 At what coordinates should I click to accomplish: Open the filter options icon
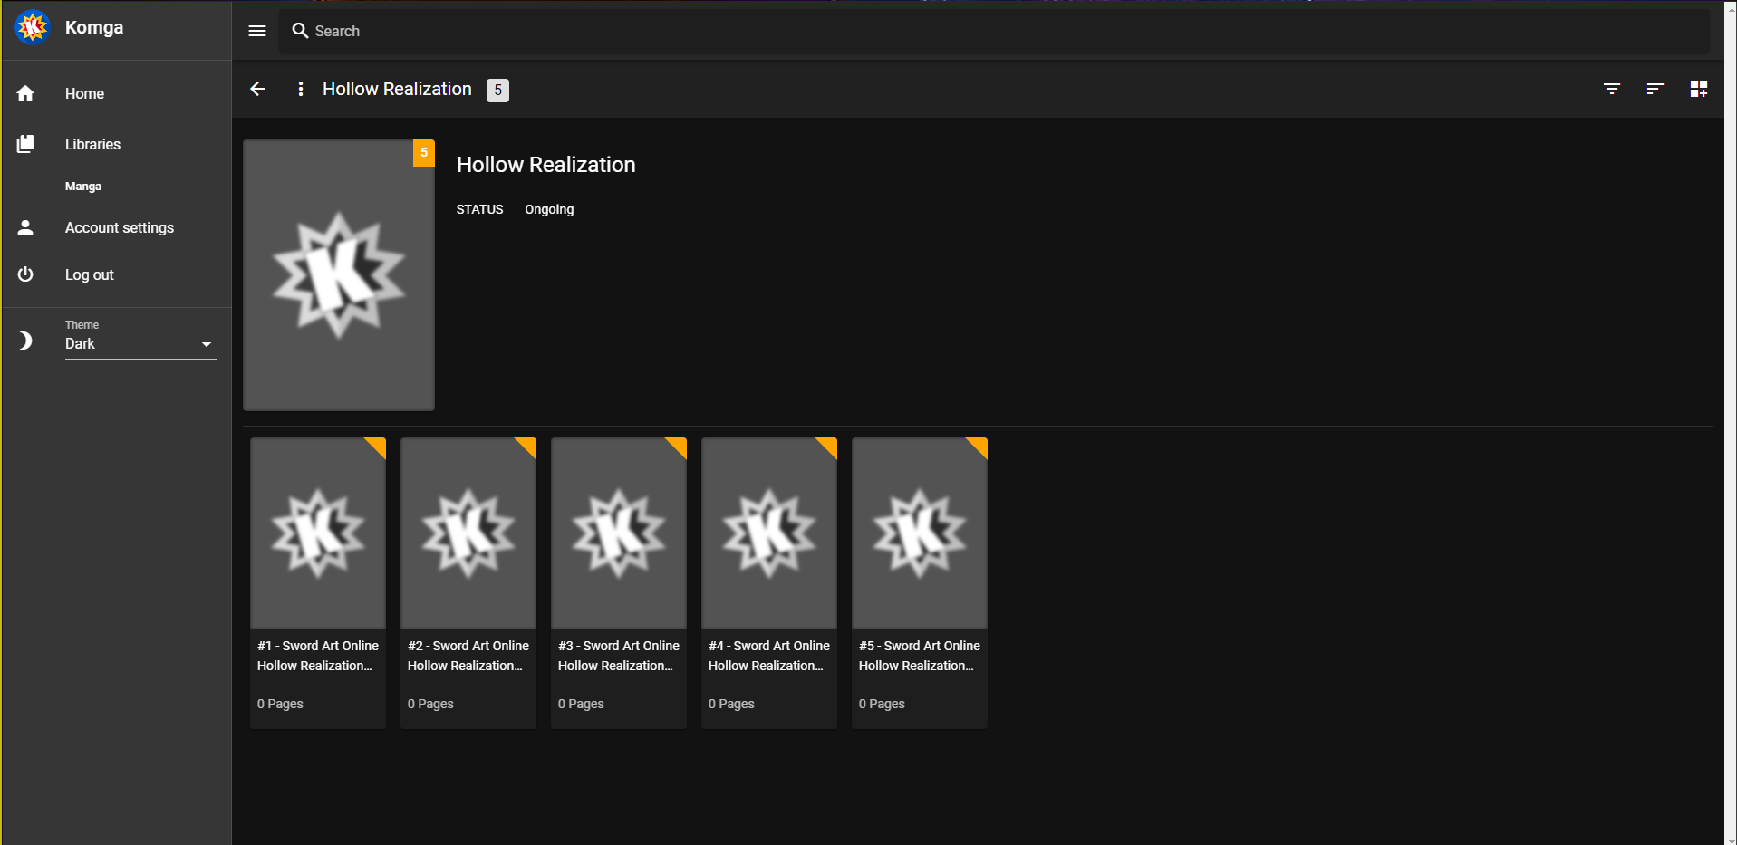[x=1613, y=89]
